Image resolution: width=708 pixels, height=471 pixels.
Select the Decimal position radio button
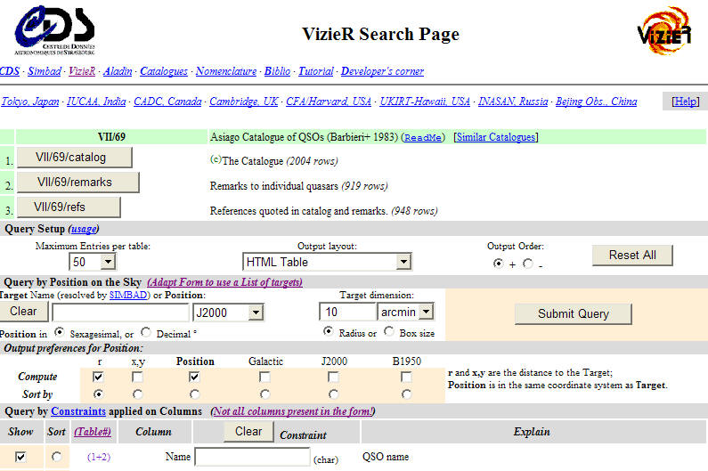tap(145, 333)
